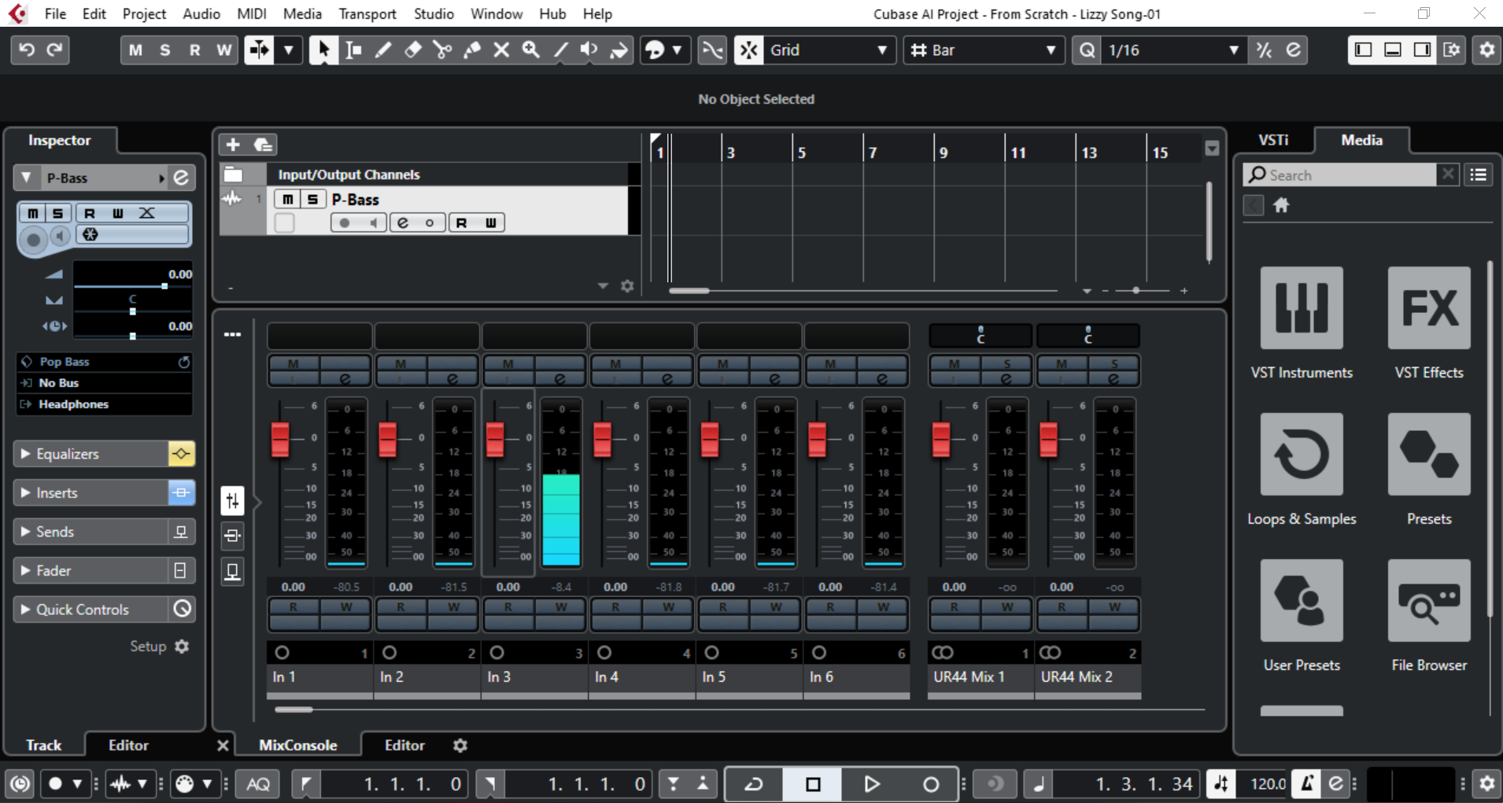
Task: Click the In 3 channel fader handle
Action: [x=495, y=439]
